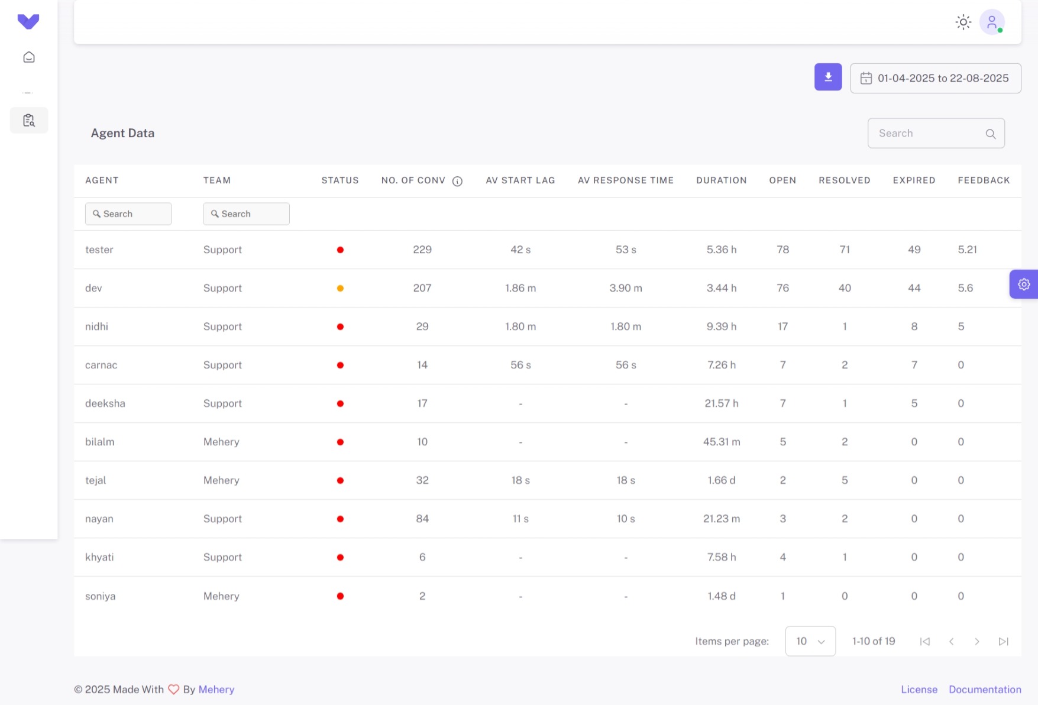The height and width of the screenshot is (705, 1038).
Task: Open the Home section from the sidebar
Action: [x=28, y=57]
